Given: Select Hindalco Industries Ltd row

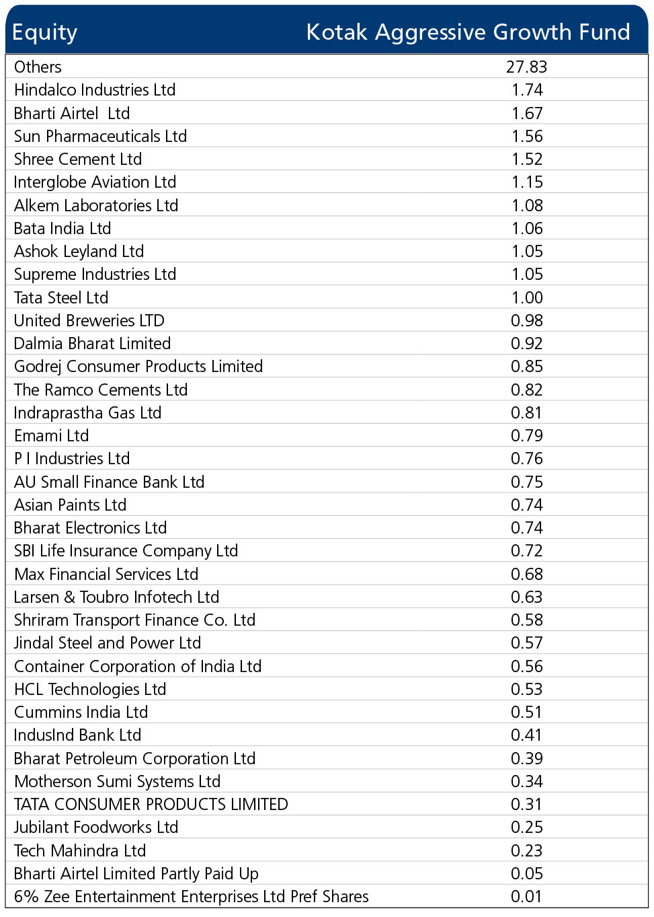Looking at the screenshot, I should point(327,89).
